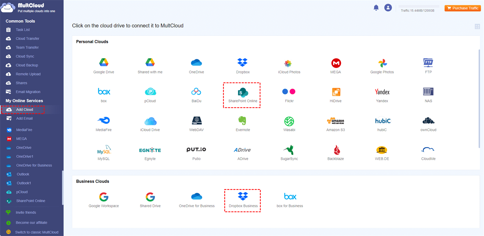Add Google Photos cloud

click(382, 66)
